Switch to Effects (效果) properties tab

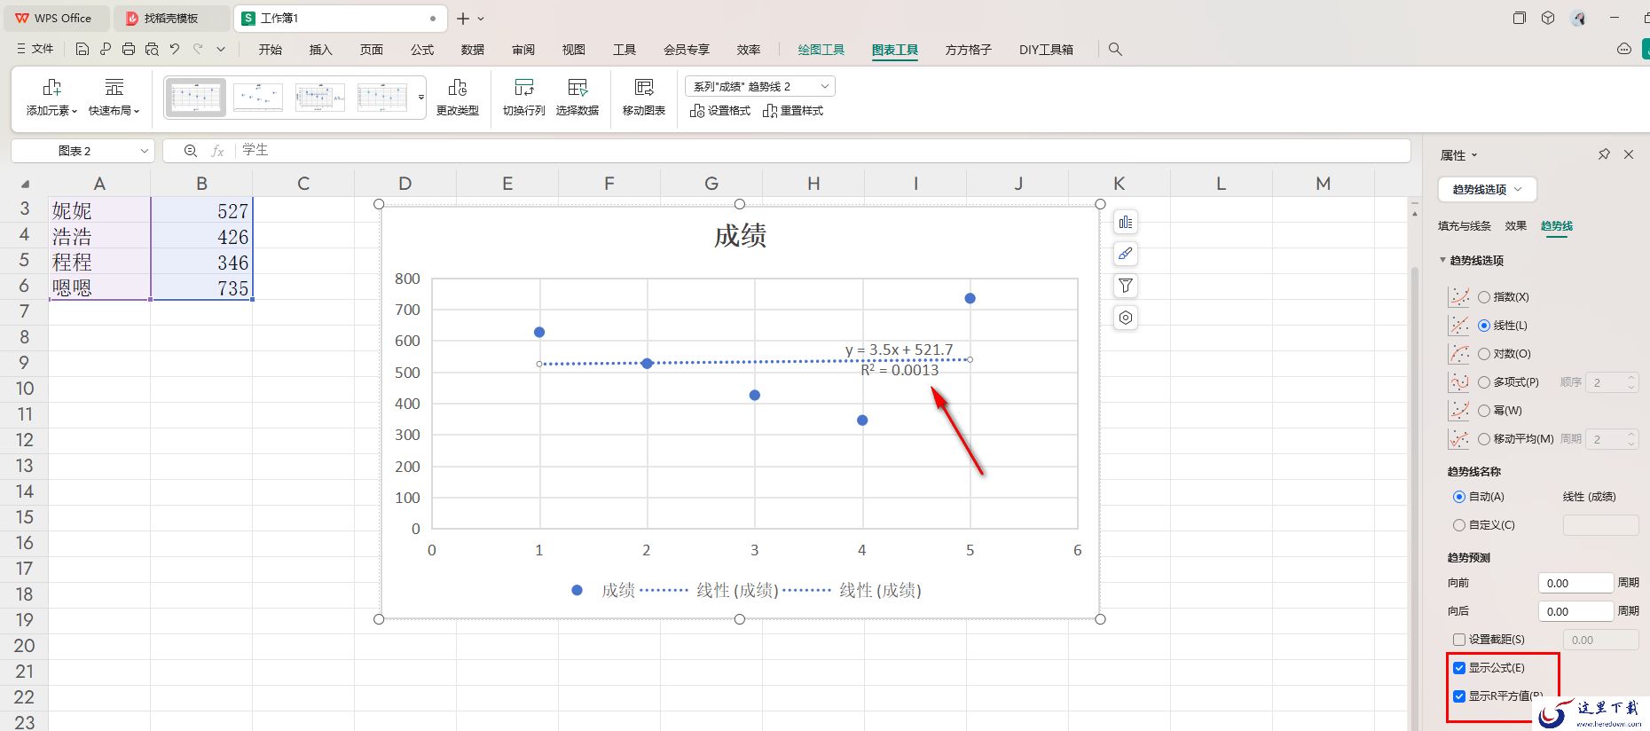click(1515, 226)
